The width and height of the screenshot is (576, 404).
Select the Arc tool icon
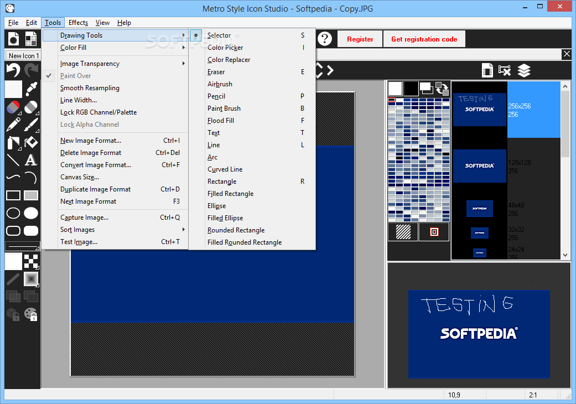(31, 178)
